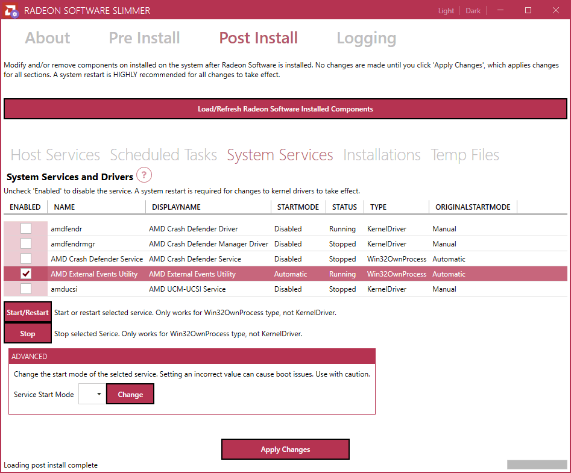The height and width of the screenshot is (473, 571).
Task: Stop the selected service
Action: 28,333
